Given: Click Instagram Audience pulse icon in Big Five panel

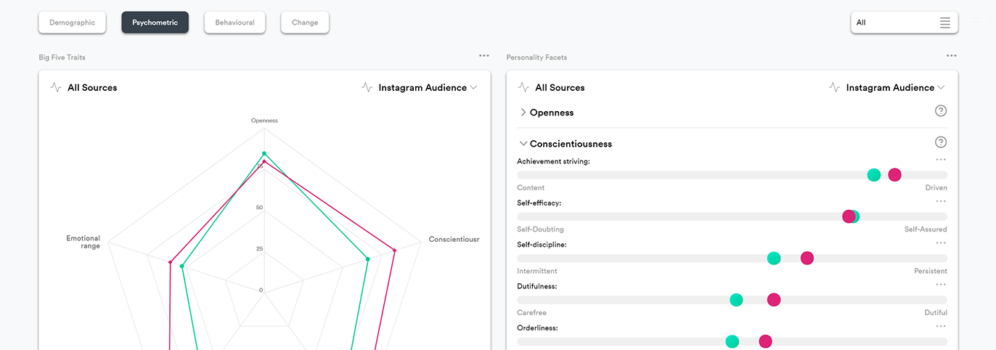Looking at the screenshot, I should [367, 87].
